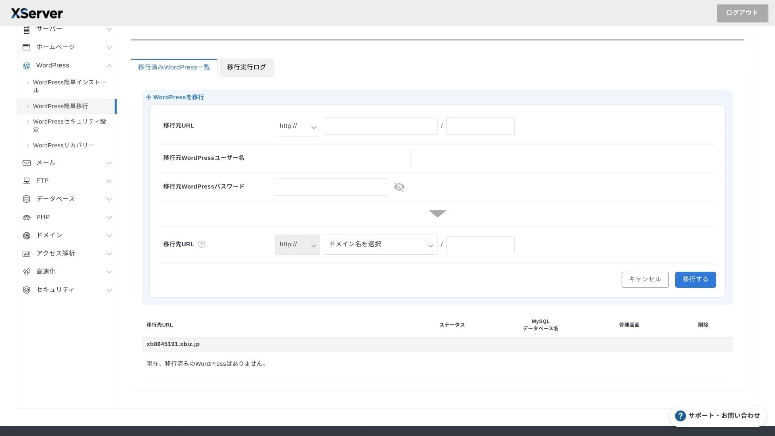Click the homepage window icon
The height and width of the screenshot is (436, 775).
tap(27, 47)
